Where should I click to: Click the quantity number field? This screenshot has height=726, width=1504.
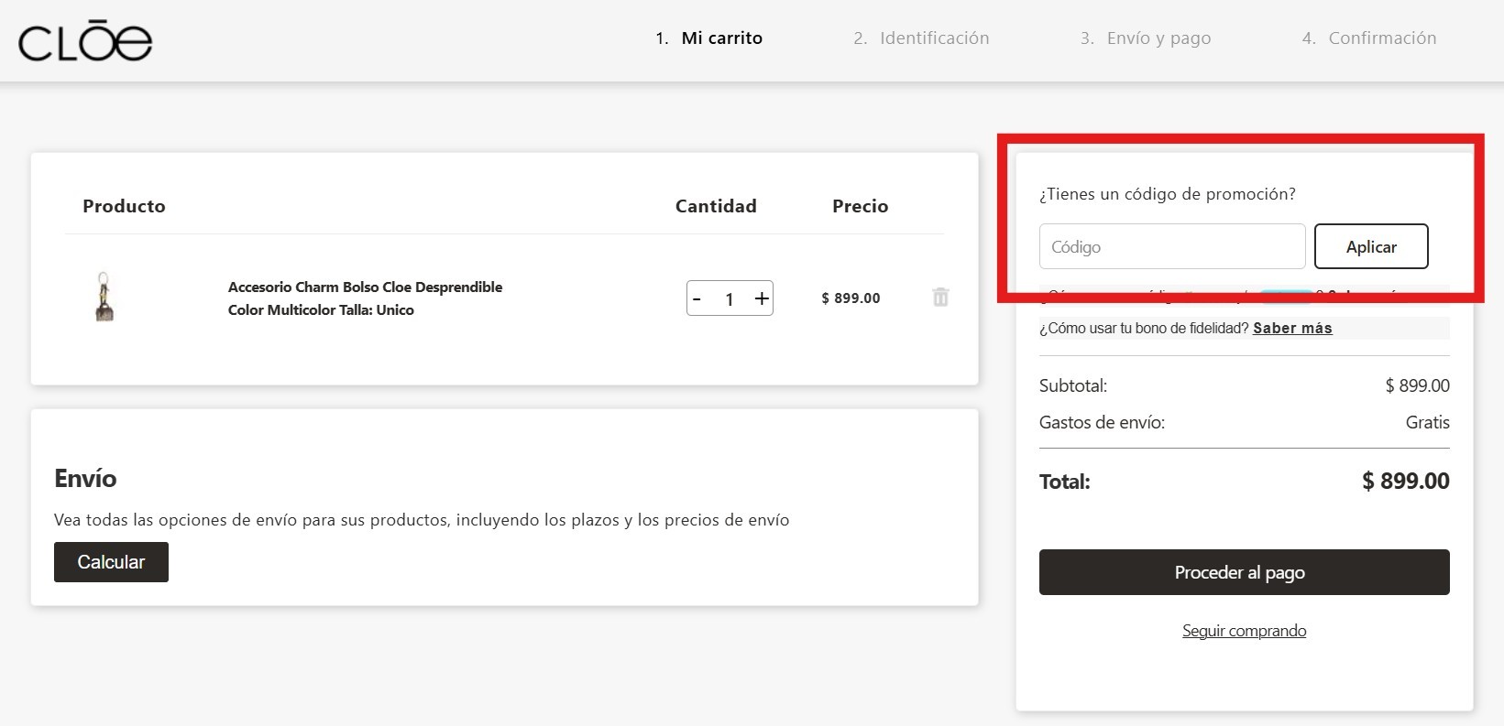pyautogui.click(x=730, y=299)
